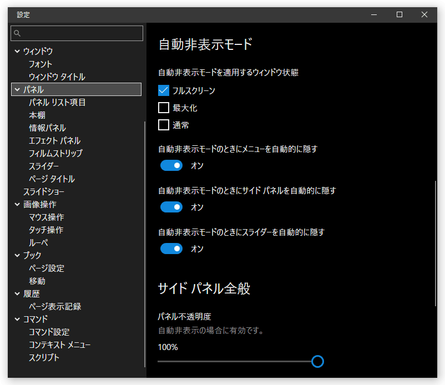Open the フォント settings page
The height and width of the screenshot is (385, 445).
41,64
